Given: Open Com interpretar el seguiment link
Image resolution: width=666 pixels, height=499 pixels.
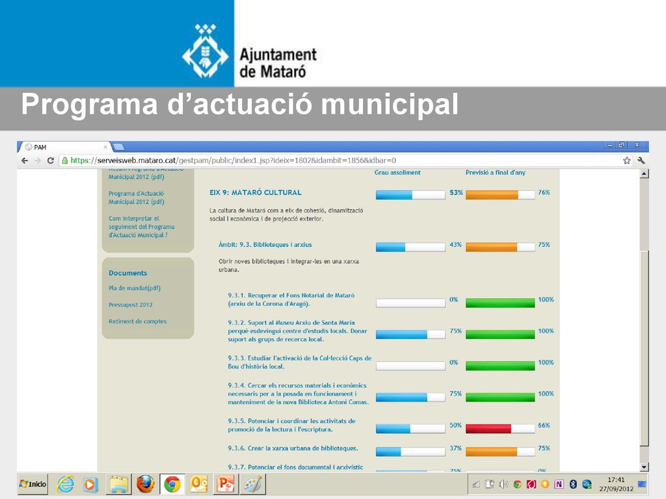Looking at the screenshot, I should click(x=141, y=227).
